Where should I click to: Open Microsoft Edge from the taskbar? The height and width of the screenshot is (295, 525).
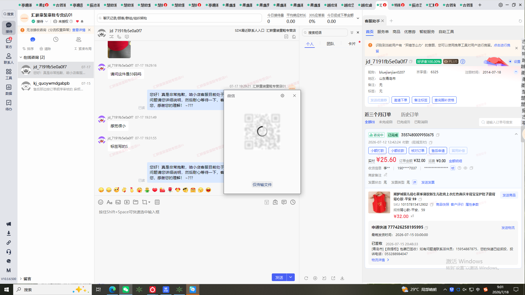pyautogui.click(x=112, y=290)
